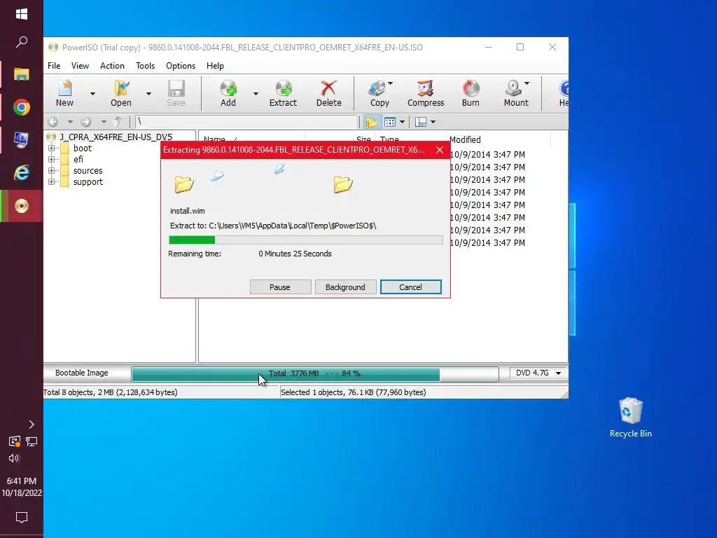Expand the support folder node

point(51,181)
